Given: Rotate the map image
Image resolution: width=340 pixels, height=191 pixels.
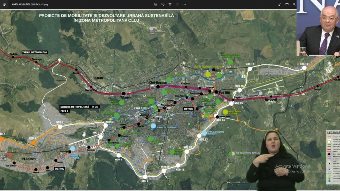Looking at the screenshot, I should 163,4.
